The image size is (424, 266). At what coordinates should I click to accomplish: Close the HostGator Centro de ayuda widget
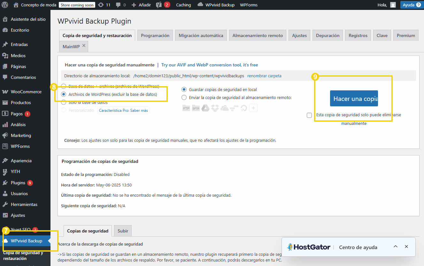click(406, 247)
